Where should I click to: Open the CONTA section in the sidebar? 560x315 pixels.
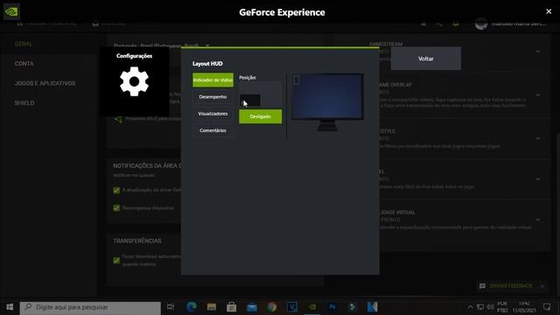[x=24, y=64]
